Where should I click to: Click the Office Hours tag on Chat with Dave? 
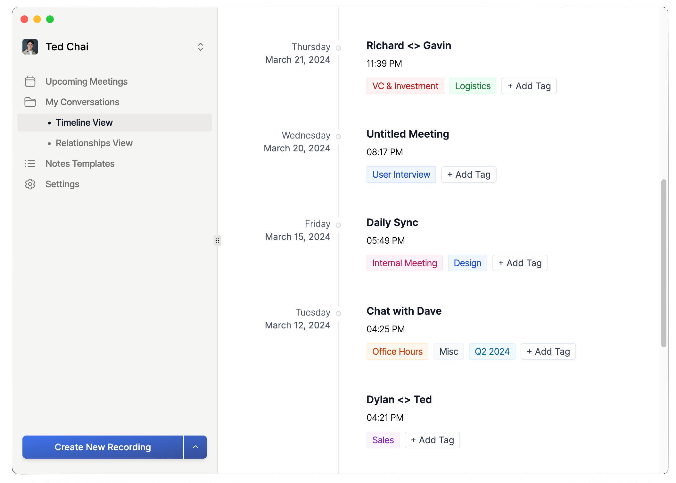397,352
